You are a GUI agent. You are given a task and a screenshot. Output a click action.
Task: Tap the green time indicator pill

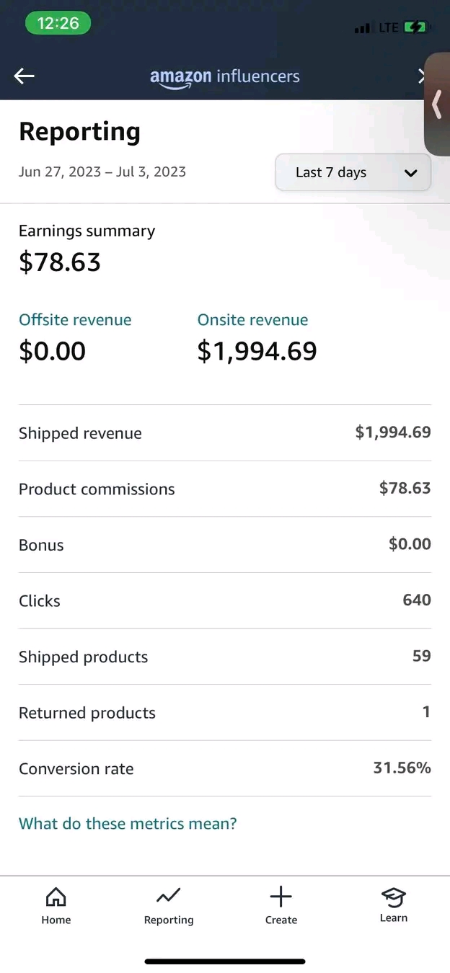pyautogui.click(x=58, y=23)
